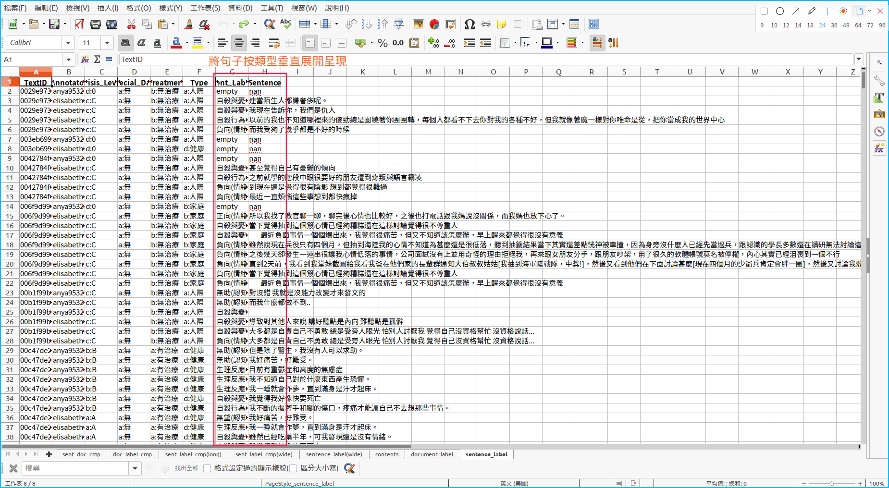The image size is (889, 488).
Task: Toggle underline formatting
Action: 157,43
